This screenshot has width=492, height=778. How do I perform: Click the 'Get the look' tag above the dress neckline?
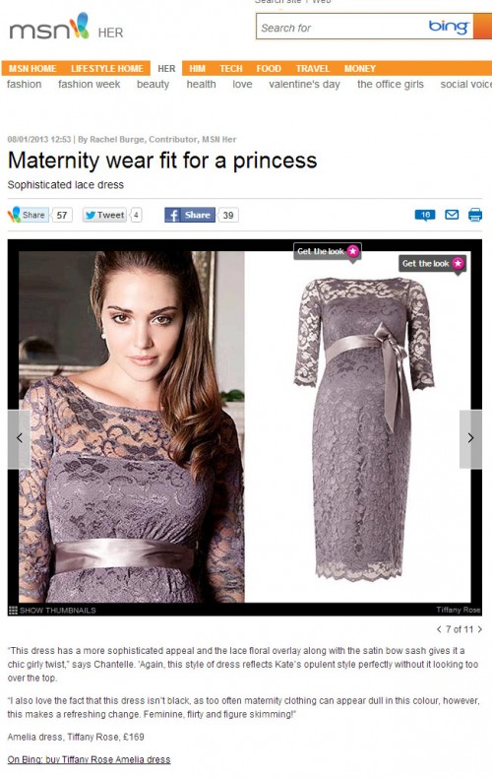click(327, 251)
